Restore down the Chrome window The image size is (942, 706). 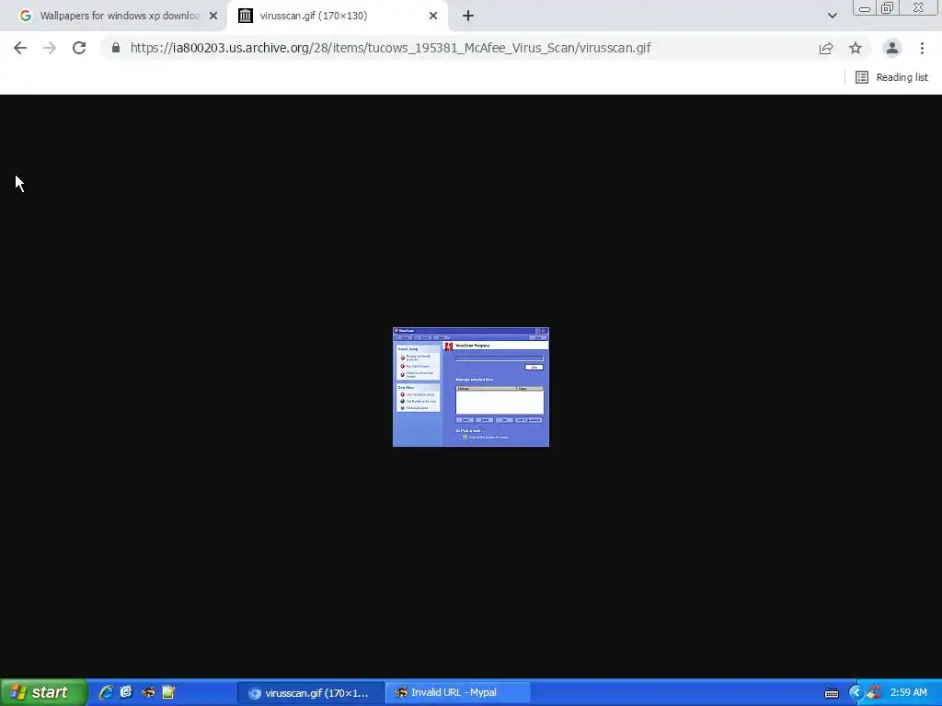887,7
